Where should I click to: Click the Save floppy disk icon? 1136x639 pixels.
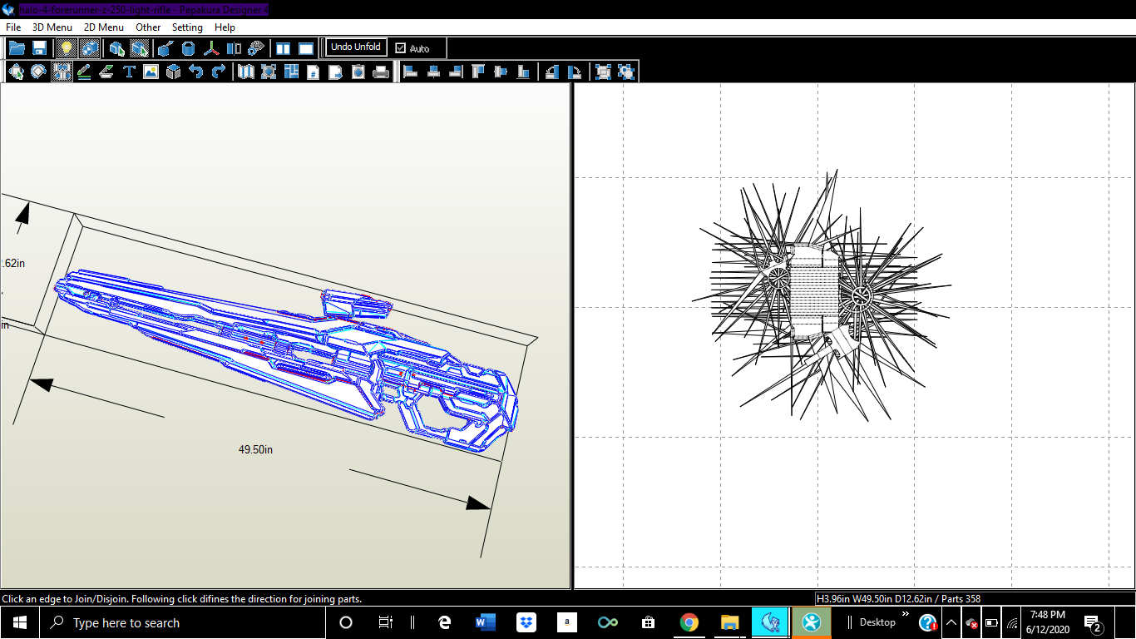39,48
